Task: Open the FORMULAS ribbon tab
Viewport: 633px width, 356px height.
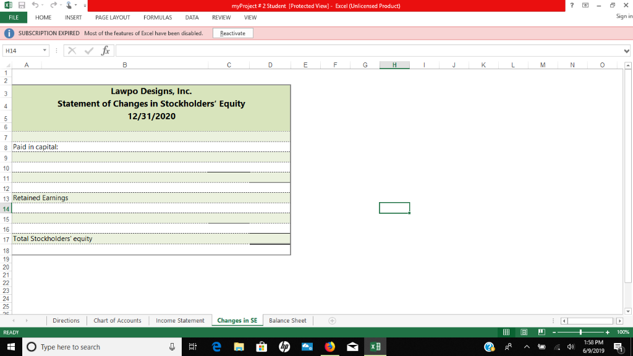Action: pyautogui.click(x=158, y=17)
